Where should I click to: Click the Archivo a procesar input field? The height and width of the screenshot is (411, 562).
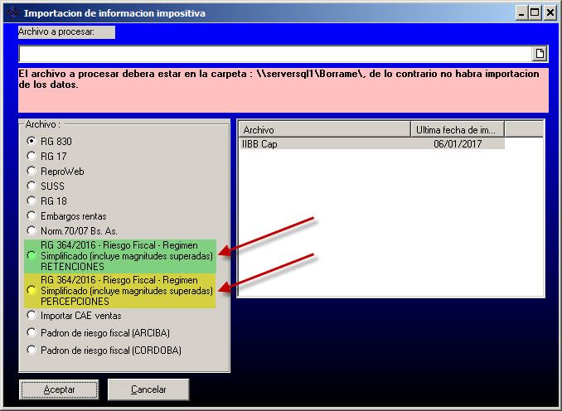pos(274,54)
